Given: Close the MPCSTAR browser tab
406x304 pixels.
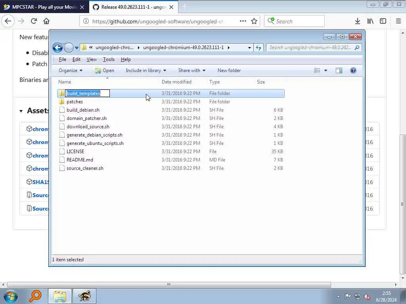Looking at the screenshot, I should point(82,7).
